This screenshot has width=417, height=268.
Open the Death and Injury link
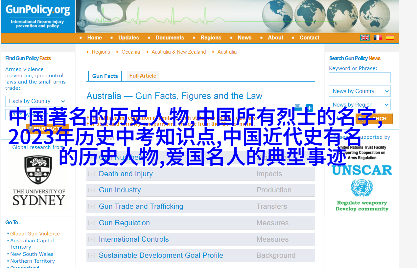pos(126,174)
